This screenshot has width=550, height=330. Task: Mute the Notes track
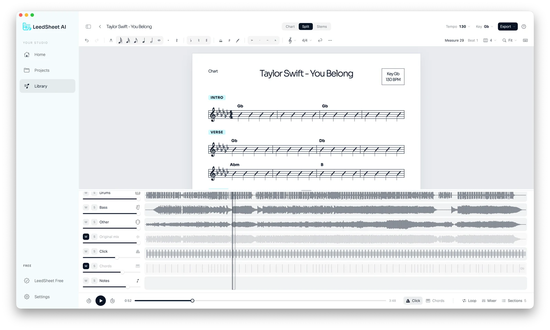(86, 281)
